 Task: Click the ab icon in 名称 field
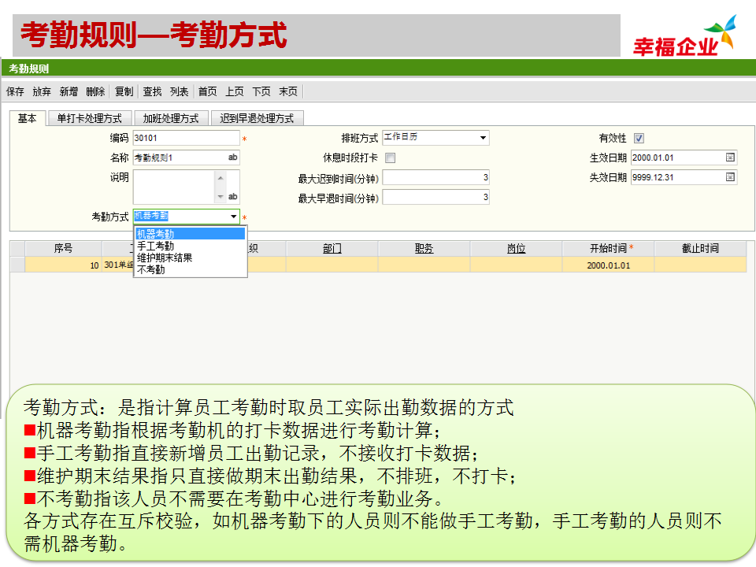click(x=232, y=157)
